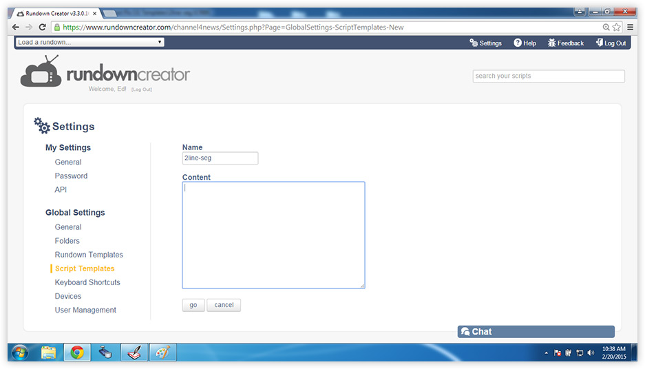Expand the Load a rundown dropdown
The width and height of the screenshot is (645, 369).
coord(89,42)
